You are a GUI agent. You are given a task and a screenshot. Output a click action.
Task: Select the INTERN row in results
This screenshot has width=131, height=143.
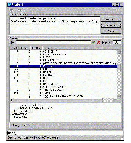(x=64, y=57)
